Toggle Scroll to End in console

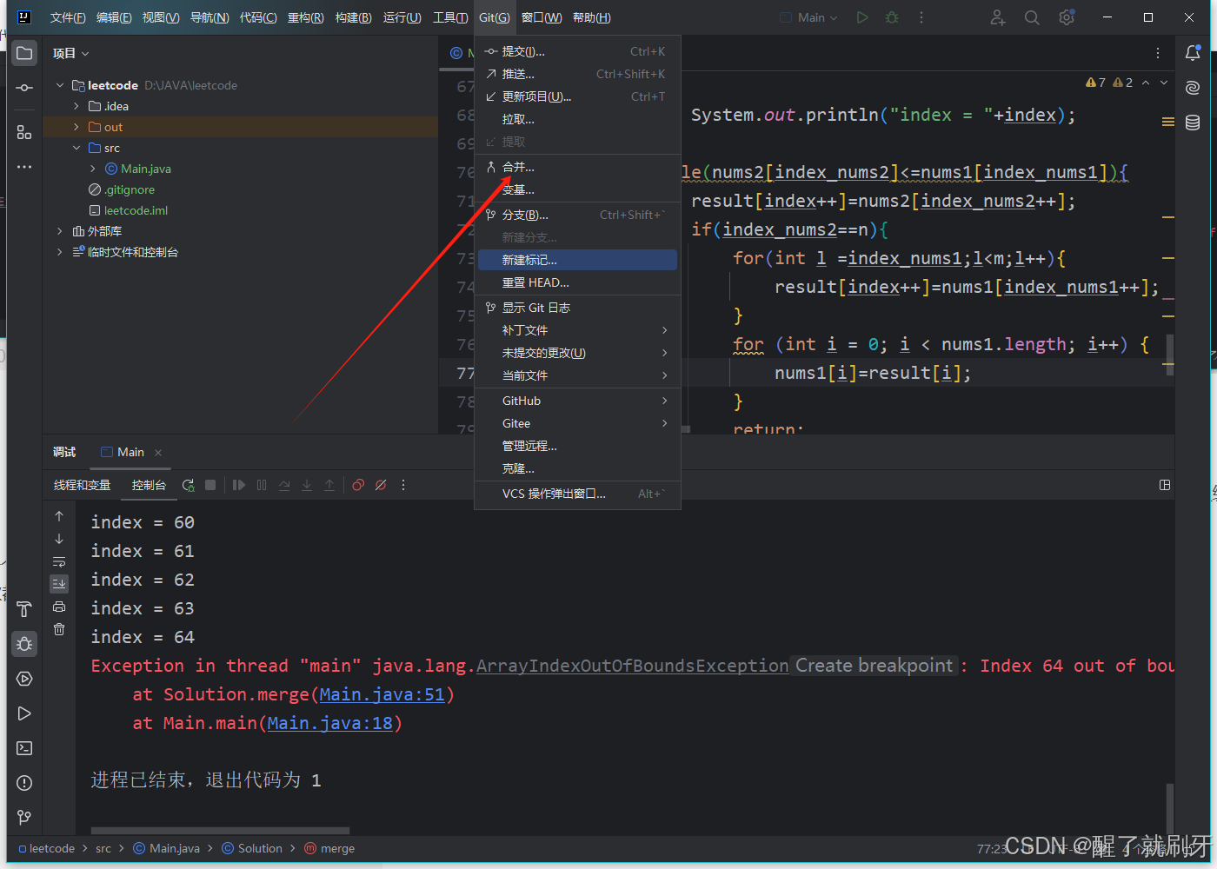[x=59, y=584]
